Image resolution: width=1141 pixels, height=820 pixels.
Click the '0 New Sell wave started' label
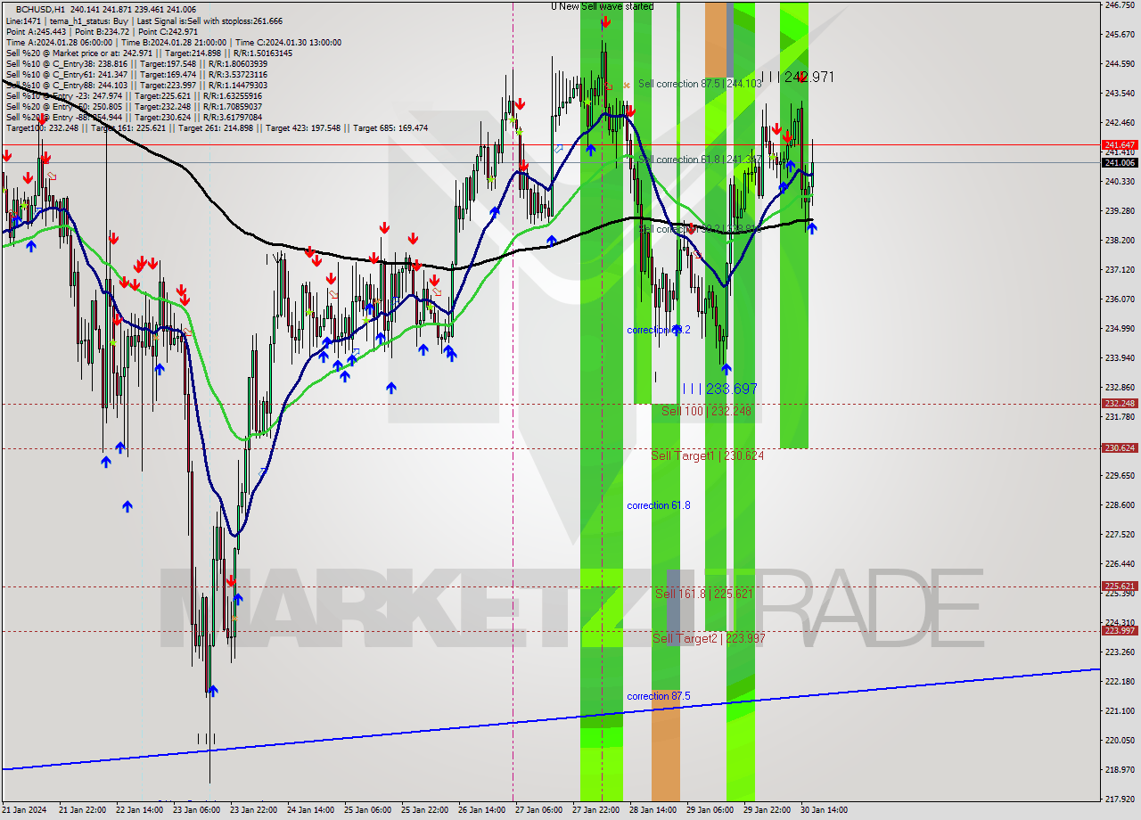[602, 6]
